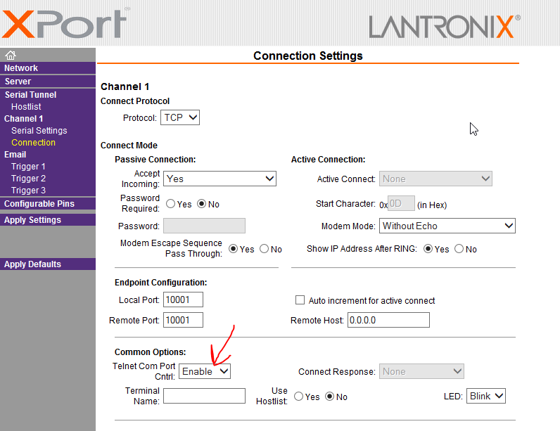Choose No for Show IP Address After RING
This screenshot has height=431, width=560.
[459, 249]
